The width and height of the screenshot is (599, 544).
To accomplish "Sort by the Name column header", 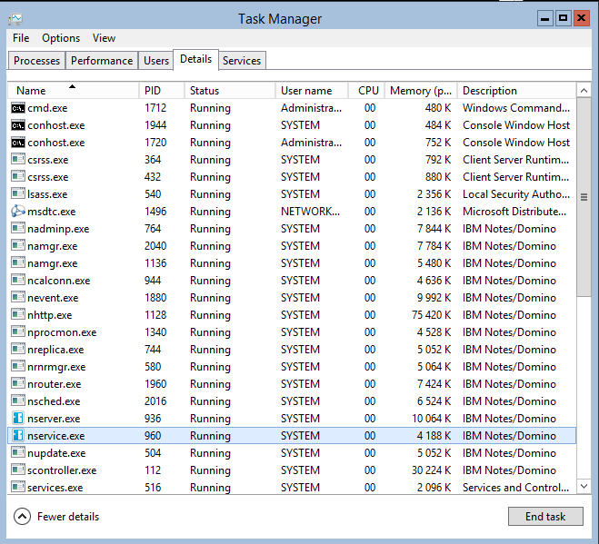I will [x=73, y=91].
